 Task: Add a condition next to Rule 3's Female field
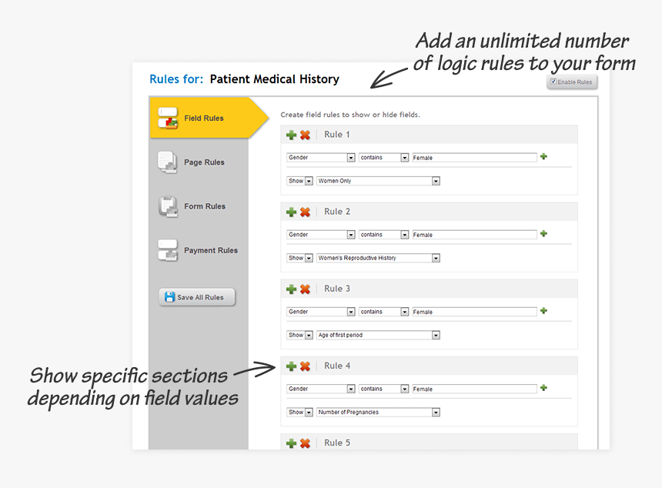543,311
